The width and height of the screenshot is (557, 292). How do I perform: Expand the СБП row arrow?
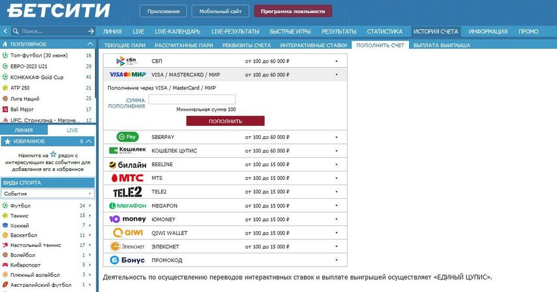coord(337,61)
